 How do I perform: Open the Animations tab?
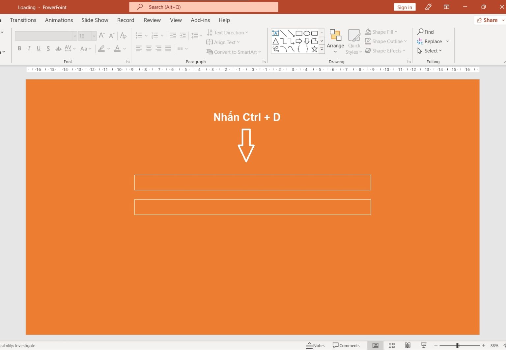[59, 20]
